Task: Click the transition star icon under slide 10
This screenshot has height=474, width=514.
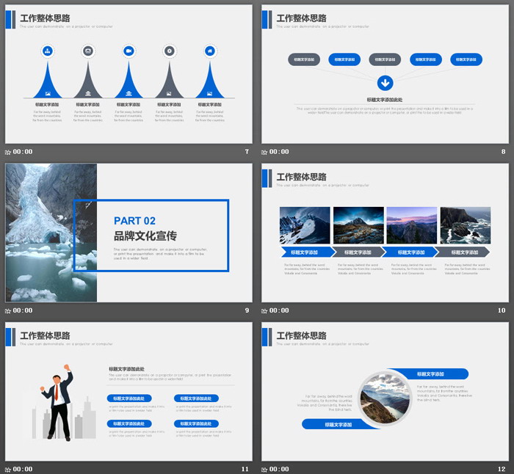Action: (x=265, y=310)
